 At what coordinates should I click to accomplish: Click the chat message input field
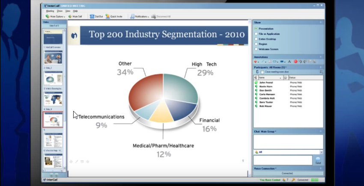pyautogui.click(x=283, y=160)
